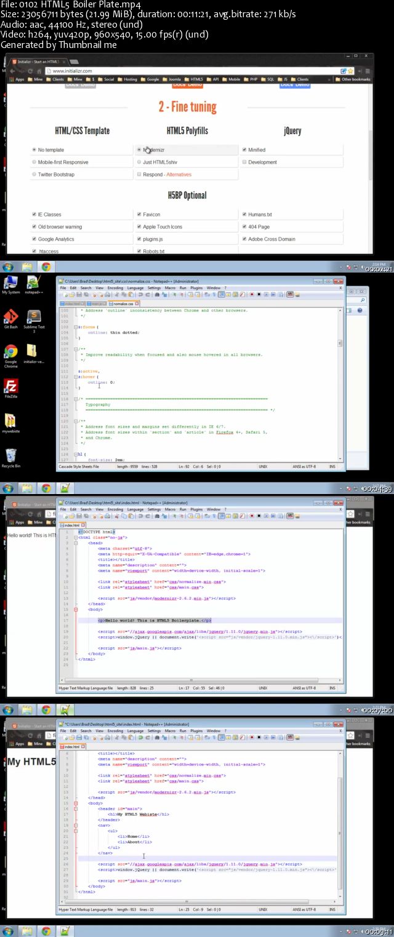Open the Alternatives link beside Respond

179,175
